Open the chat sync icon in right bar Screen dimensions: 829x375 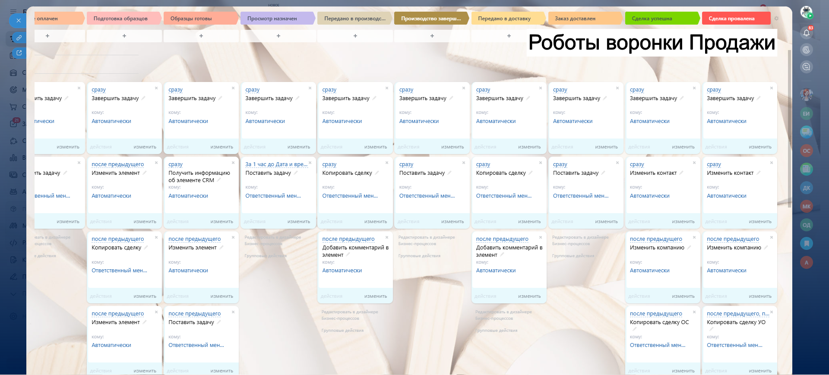(807, 67)
